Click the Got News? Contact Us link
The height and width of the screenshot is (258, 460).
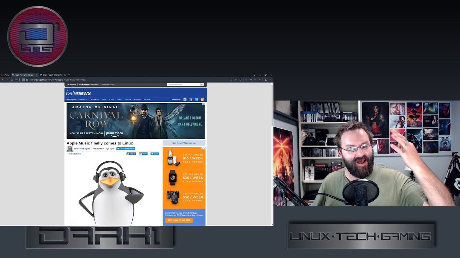click(184, 143)
